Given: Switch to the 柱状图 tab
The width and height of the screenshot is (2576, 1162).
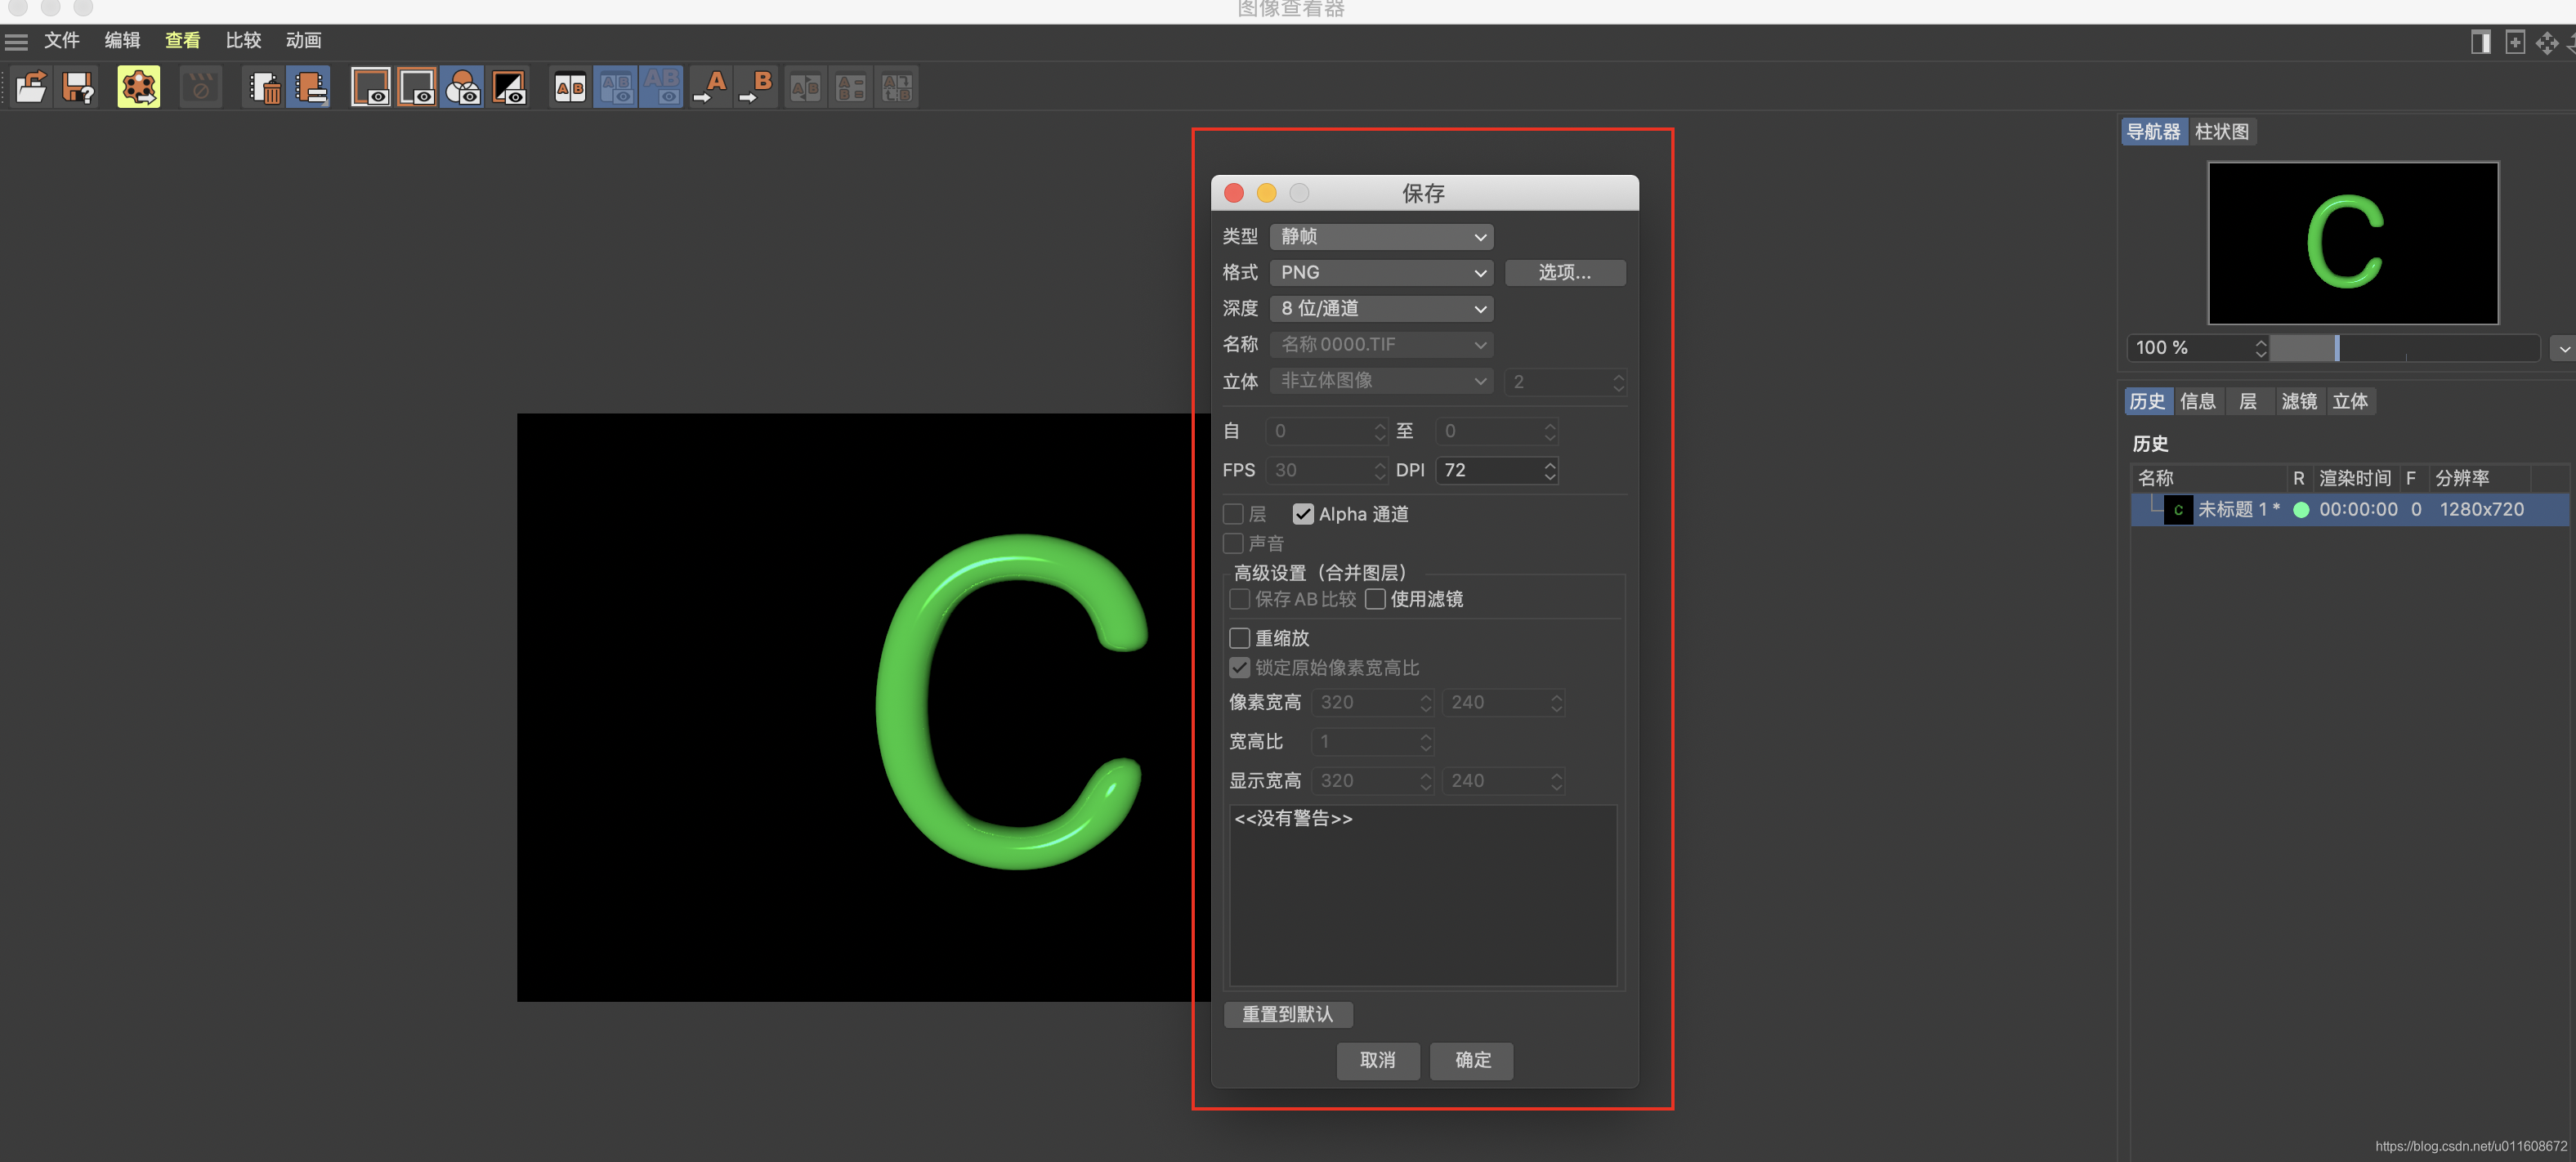Looking at the screenshot, I should point(2221,132).
